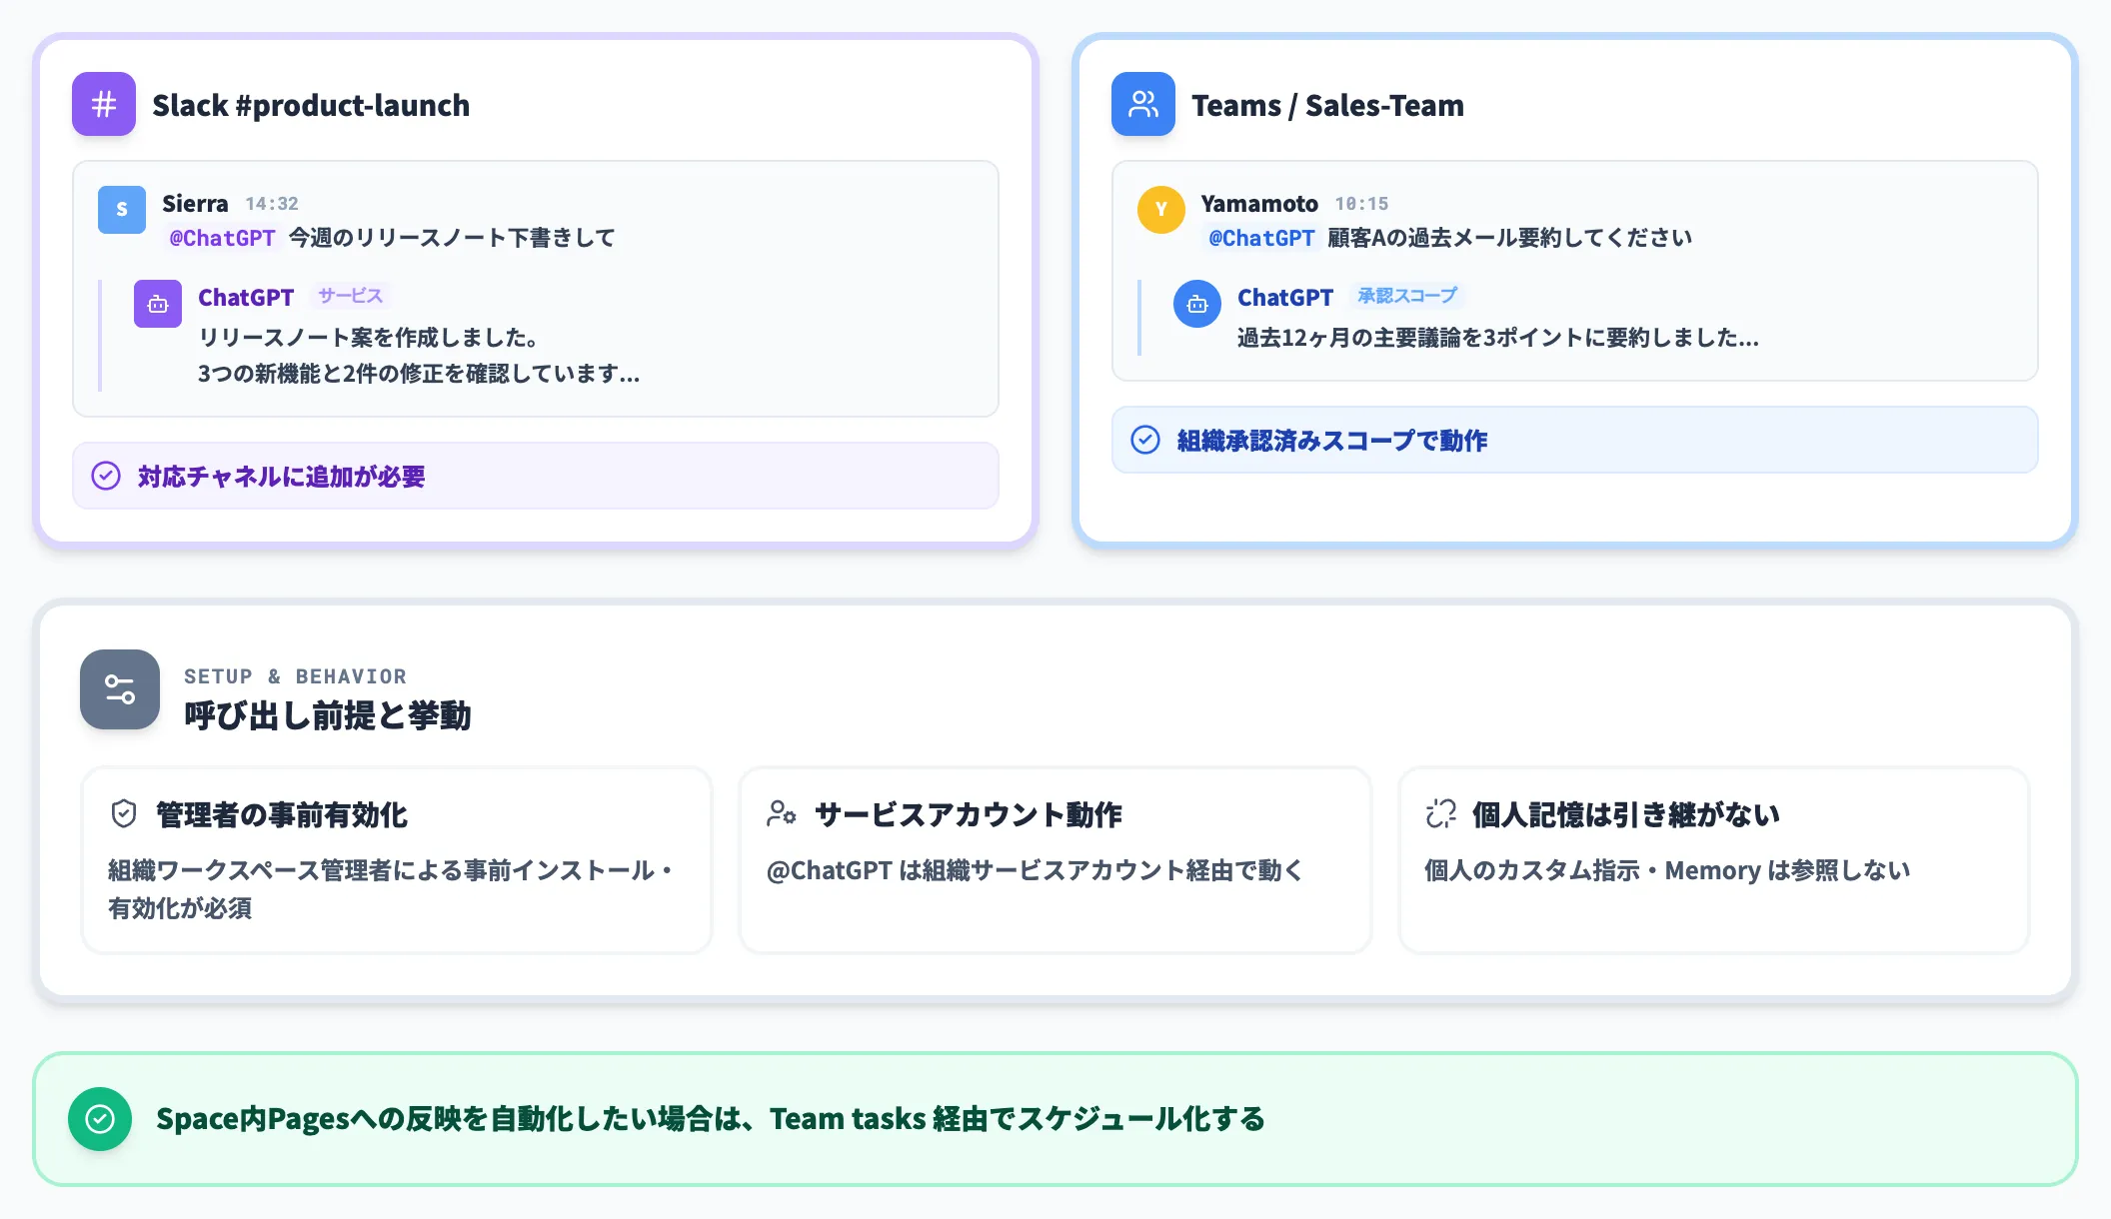Click text リリースノート案を作成しました。
2111x1219 pixels.
point(369,338)
